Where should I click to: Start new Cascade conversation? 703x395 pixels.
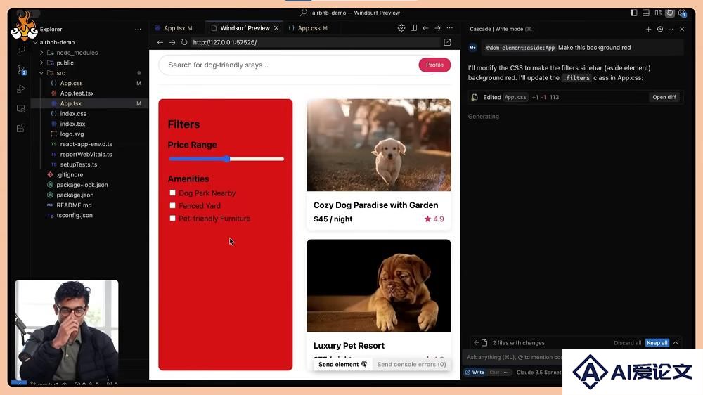(x=648, y=29)
